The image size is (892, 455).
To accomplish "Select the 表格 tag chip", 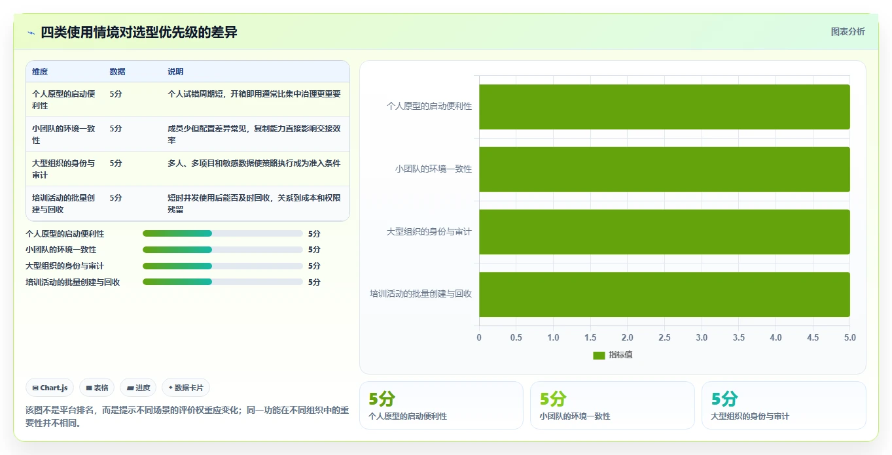I will tap(97, 388).
